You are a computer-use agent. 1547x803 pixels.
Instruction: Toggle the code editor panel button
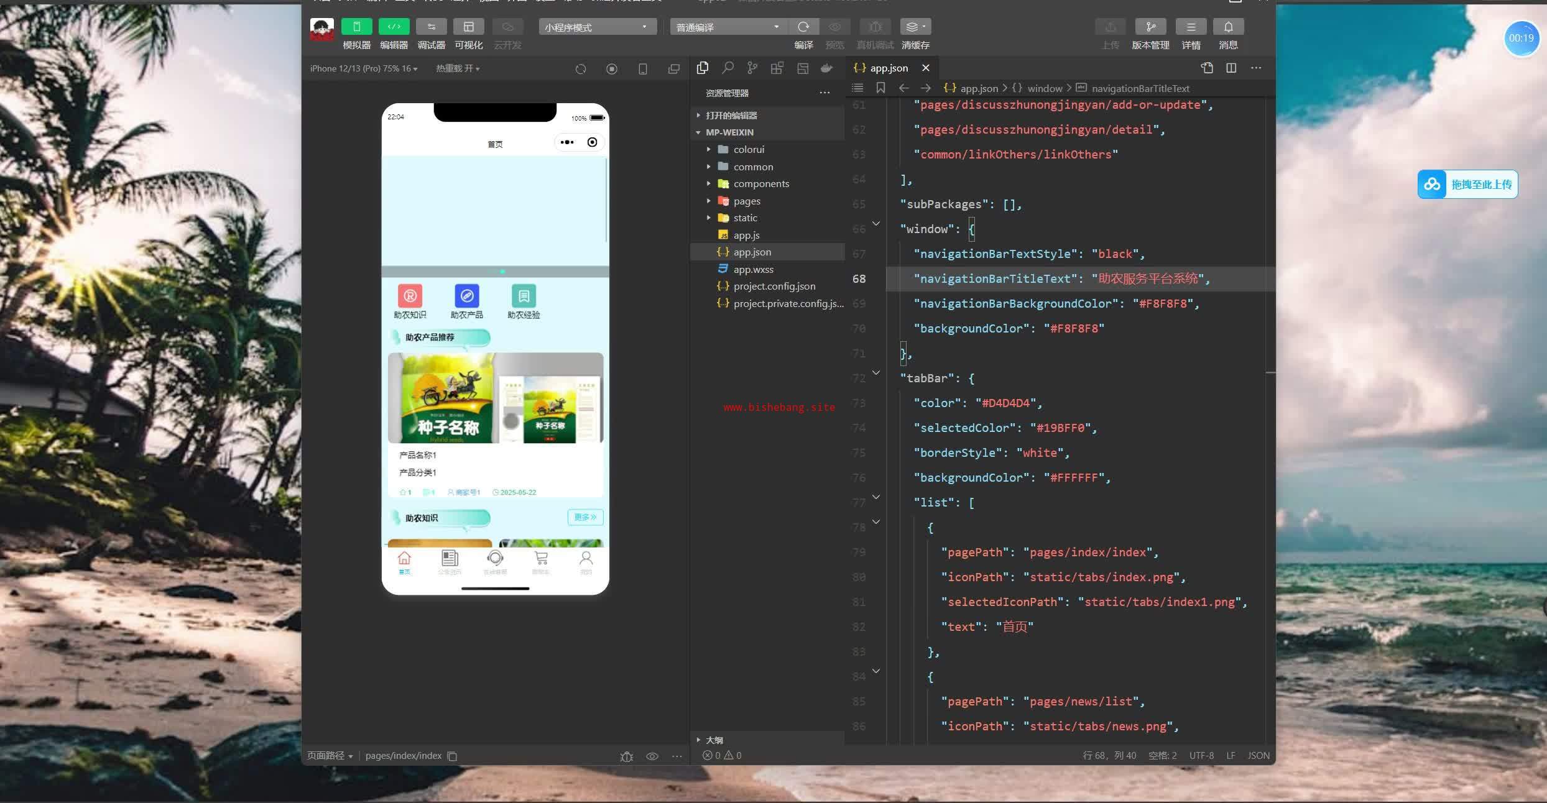coord(394,27)
